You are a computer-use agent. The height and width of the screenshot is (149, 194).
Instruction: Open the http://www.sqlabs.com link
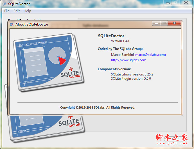tap(128, 60)
